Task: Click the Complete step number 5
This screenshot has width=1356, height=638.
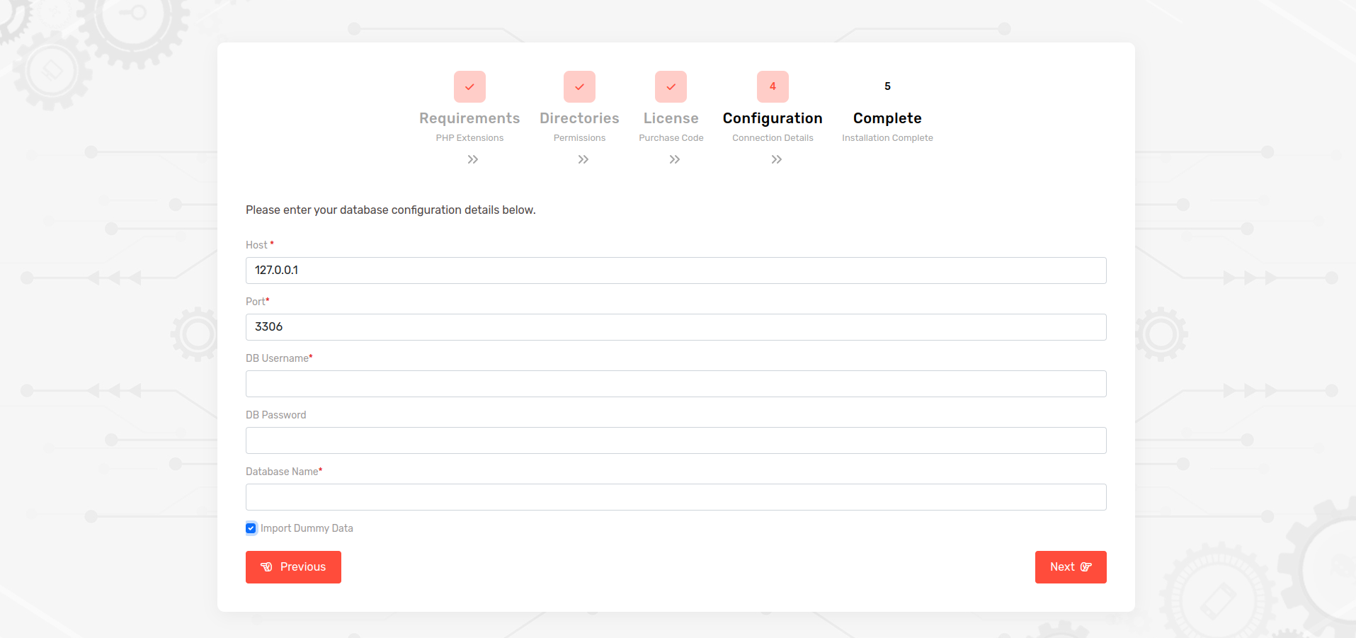Action: click(x=887, y=86)
